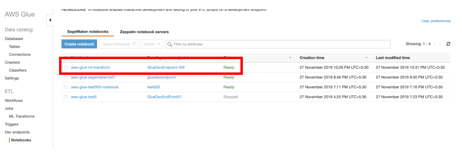Image resolution: width=462 pixels, height=154 pixels.
Task: Open the aws-glue-ml-transform notebook link
Action: point(90,67)
